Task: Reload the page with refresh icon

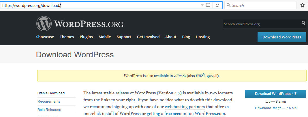Action: tap(217, 5)
